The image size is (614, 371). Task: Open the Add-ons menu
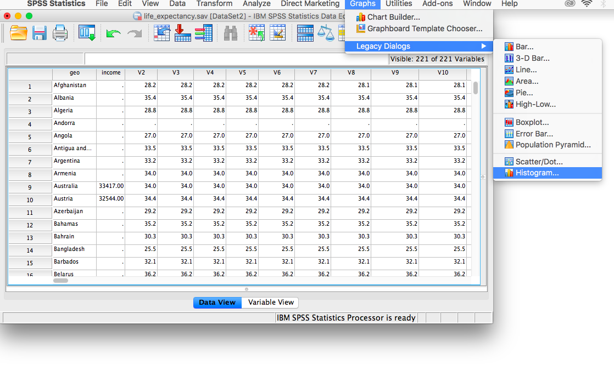[437, 4]
